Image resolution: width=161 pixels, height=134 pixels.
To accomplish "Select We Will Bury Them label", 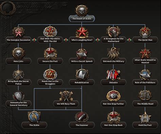I will [x=66, y=104].
